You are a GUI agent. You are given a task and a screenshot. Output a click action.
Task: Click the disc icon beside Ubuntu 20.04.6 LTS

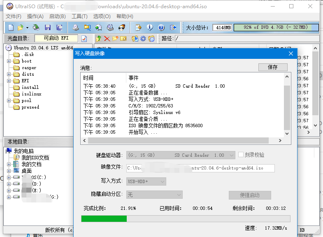pos(9,48)
